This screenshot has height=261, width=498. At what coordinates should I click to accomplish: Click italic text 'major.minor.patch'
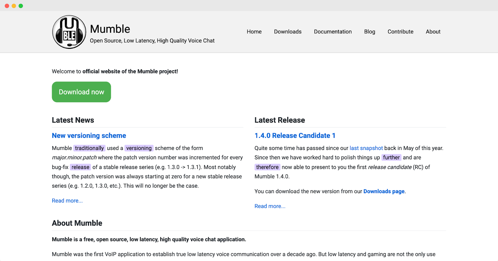coord(74,157)
